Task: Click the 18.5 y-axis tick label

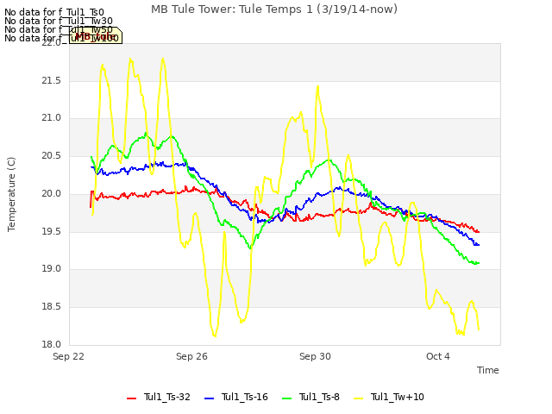Action: pyautogui.click(x=51, y=307)
